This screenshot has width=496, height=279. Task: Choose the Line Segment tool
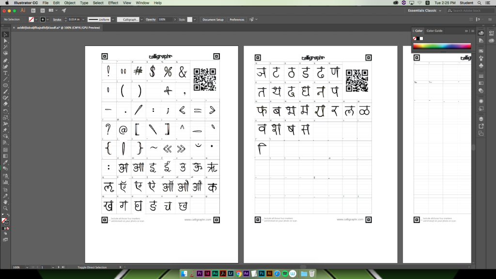pyautogui.click(x=5, y=79)
